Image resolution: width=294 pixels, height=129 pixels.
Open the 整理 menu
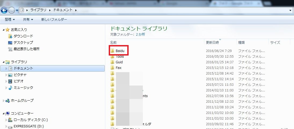10,20
